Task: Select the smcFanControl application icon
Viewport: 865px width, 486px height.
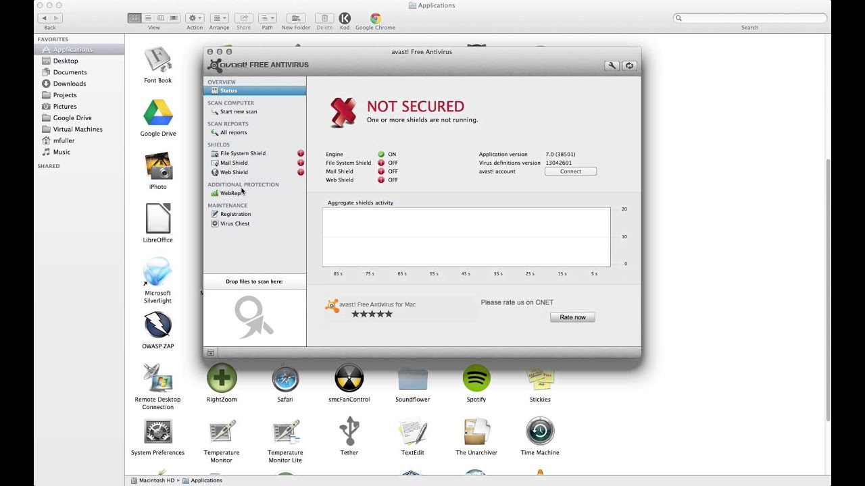Action: (349, 378)
